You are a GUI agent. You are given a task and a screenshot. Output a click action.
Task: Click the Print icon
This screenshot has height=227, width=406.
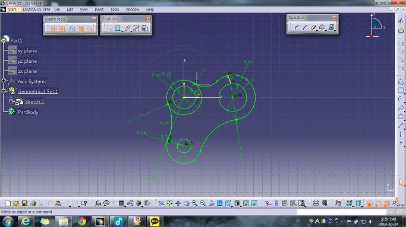pyautogui.click(x=33, y=203)
